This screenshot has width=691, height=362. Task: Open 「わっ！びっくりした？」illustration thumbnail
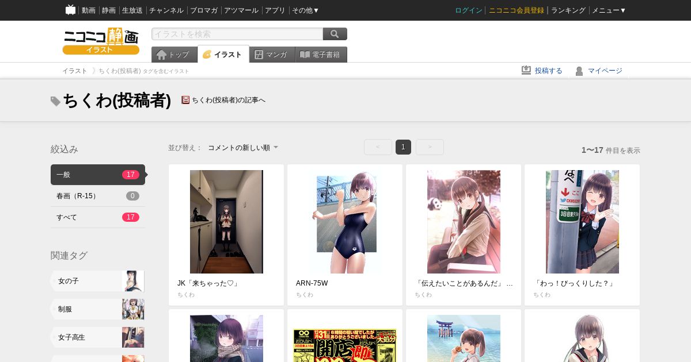[x=582, y=222]
